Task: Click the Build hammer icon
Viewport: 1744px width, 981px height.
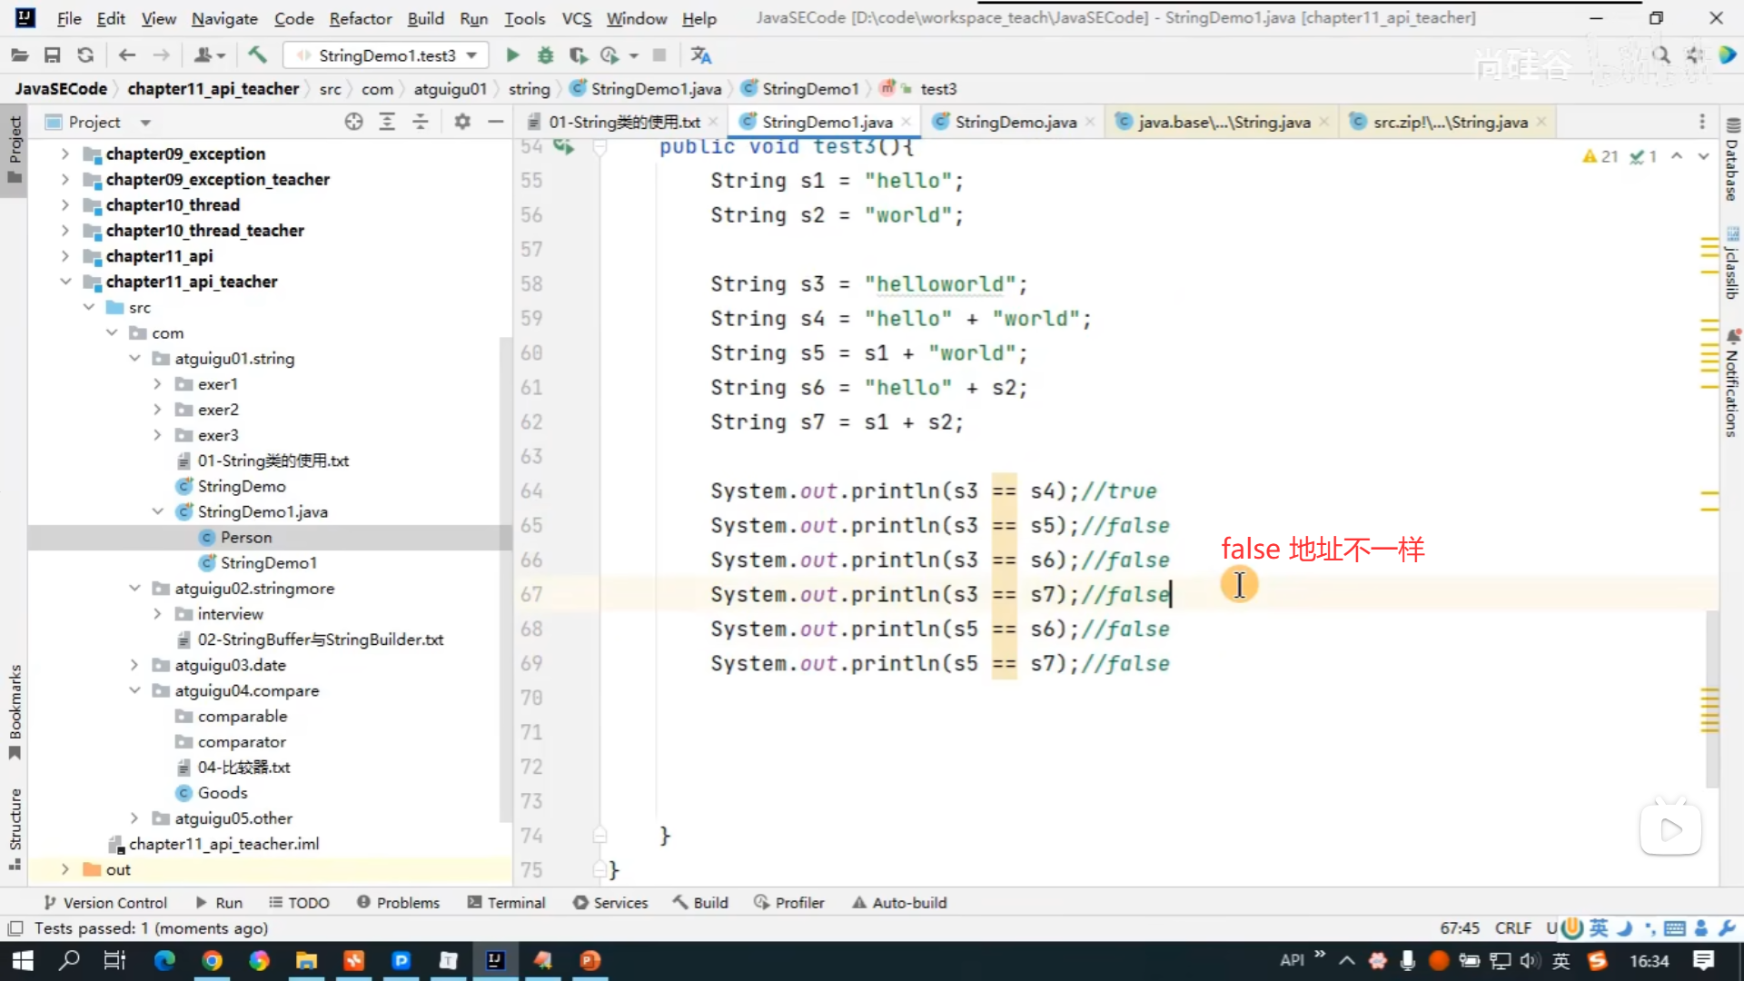Action: pos(257,55)
